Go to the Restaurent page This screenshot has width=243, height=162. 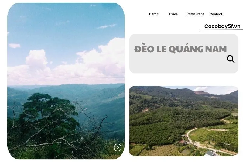tap(195, 14)
